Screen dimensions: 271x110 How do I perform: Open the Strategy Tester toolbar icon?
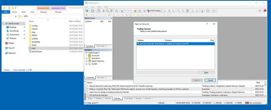[x=116, y=11]
